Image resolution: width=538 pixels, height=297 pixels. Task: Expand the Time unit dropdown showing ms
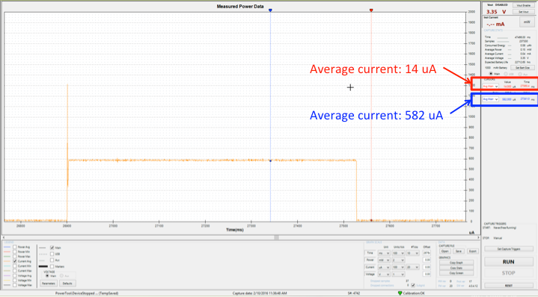pos(384,253)
